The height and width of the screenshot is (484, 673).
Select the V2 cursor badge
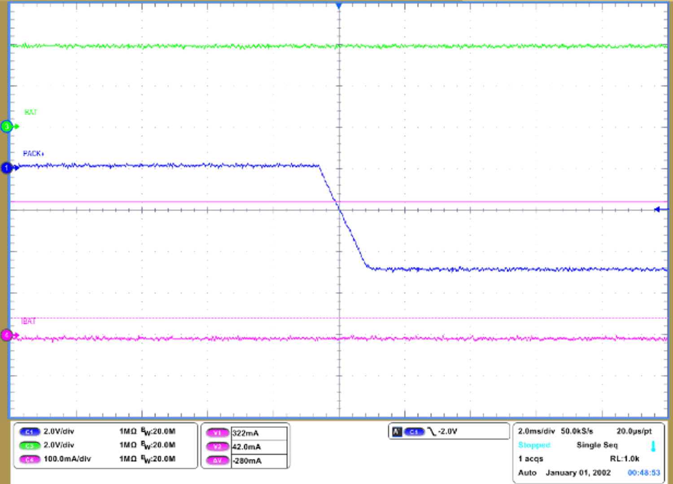(217, 447)
